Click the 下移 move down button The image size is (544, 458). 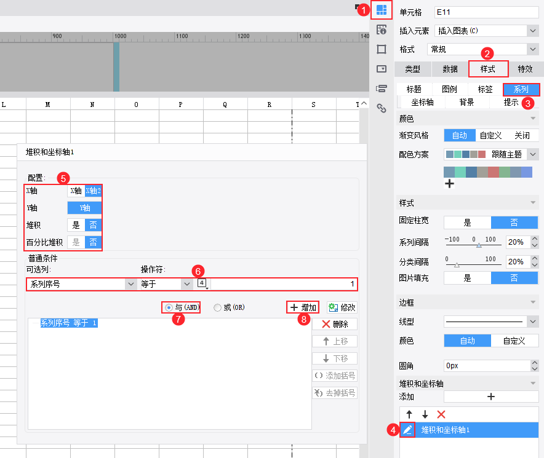coord(335,358)
